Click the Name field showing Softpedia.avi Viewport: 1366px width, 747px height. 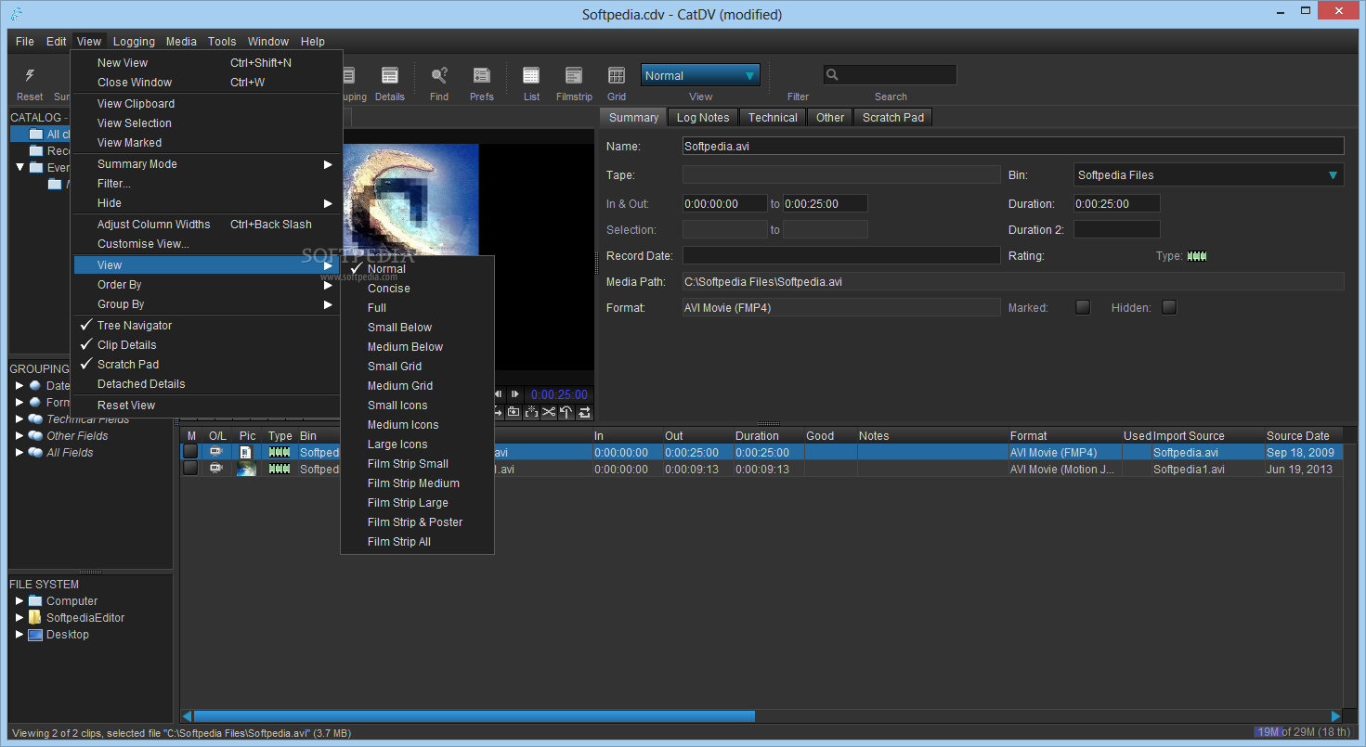point(1013,146)
